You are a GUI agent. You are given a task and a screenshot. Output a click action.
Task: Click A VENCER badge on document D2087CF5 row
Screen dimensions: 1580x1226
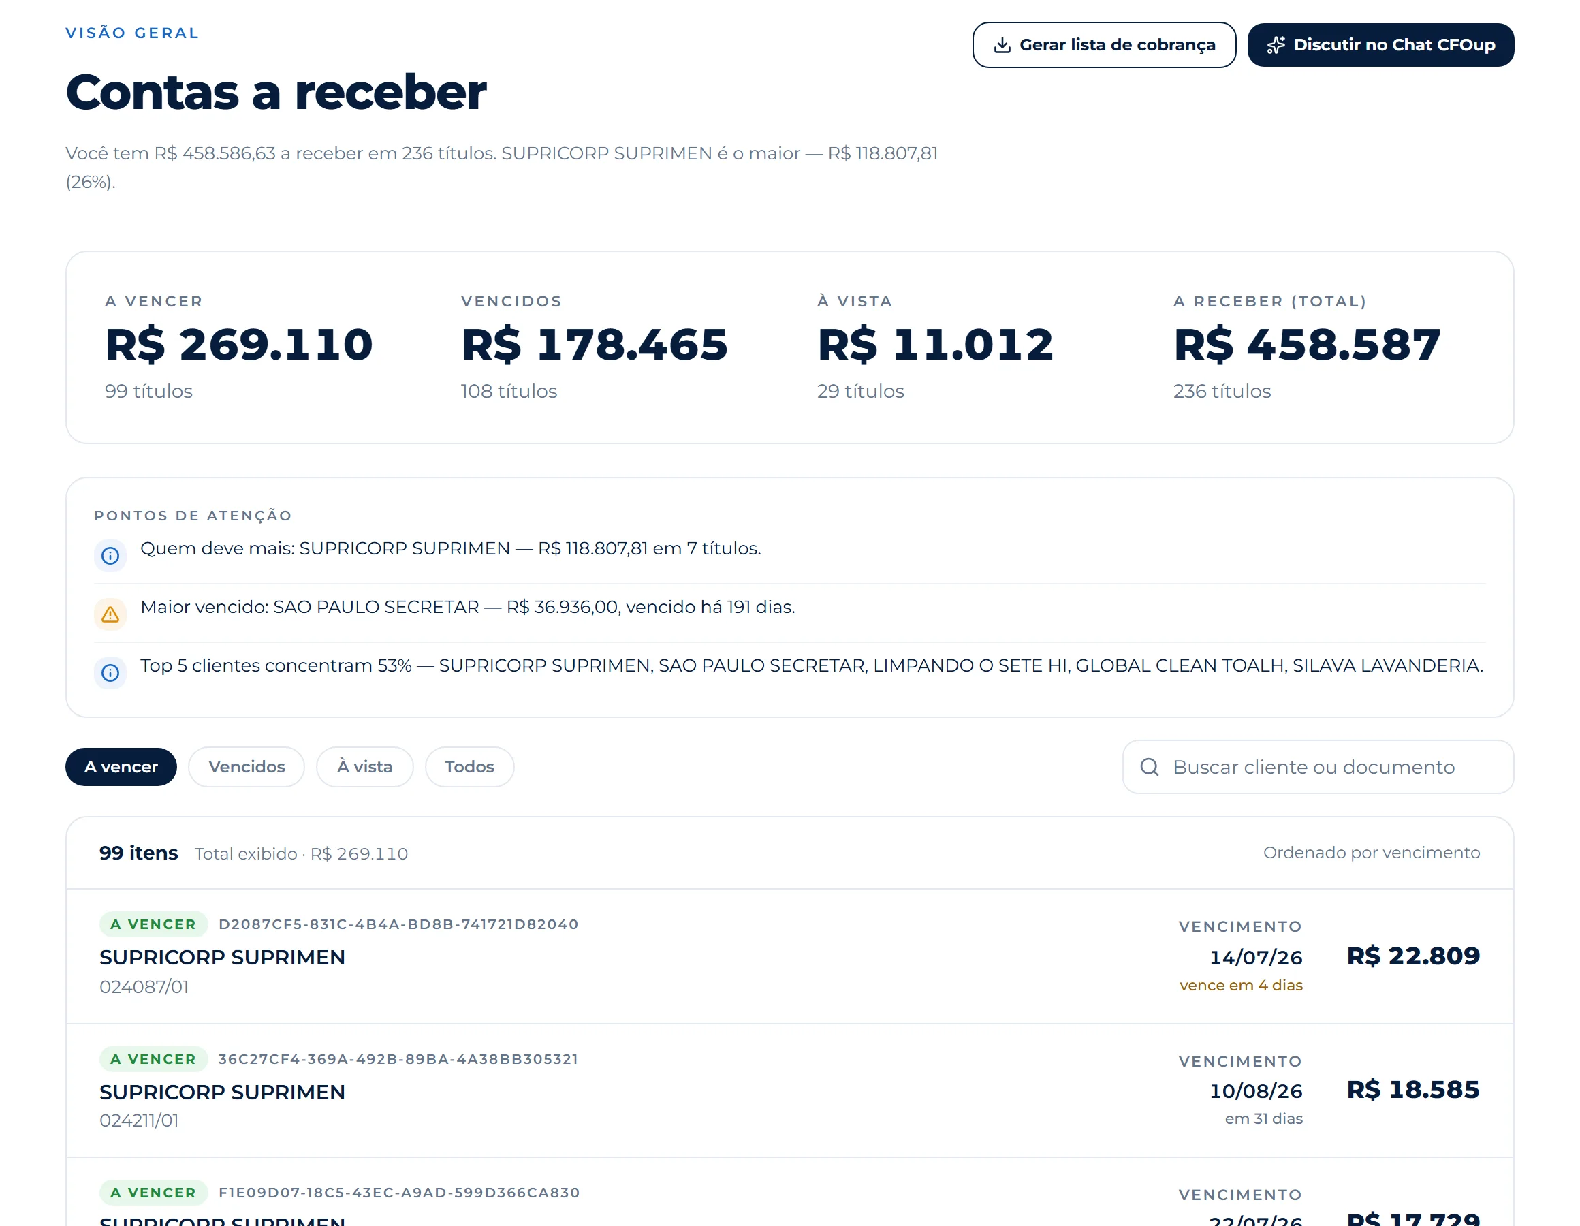pos(153,924)
